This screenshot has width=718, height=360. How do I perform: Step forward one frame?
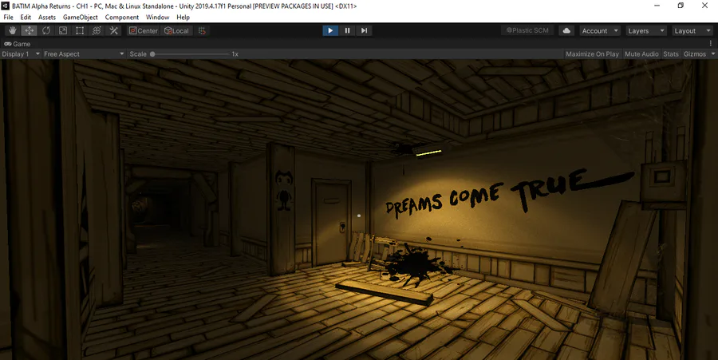point(364,30)
